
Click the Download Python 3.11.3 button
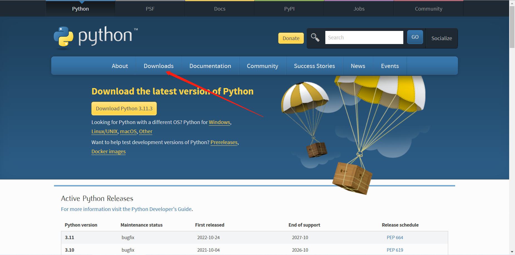(x=124, y=108)
